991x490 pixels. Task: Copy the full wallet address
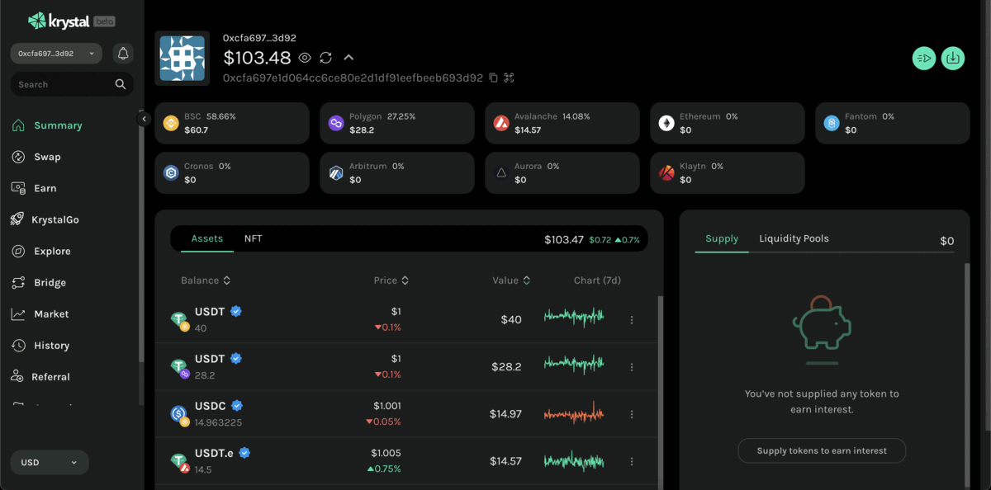(493, 78)
